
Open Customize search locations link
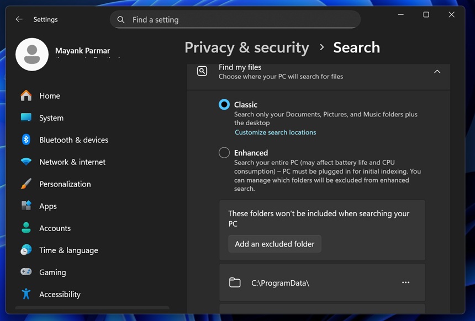click(275, 132)
